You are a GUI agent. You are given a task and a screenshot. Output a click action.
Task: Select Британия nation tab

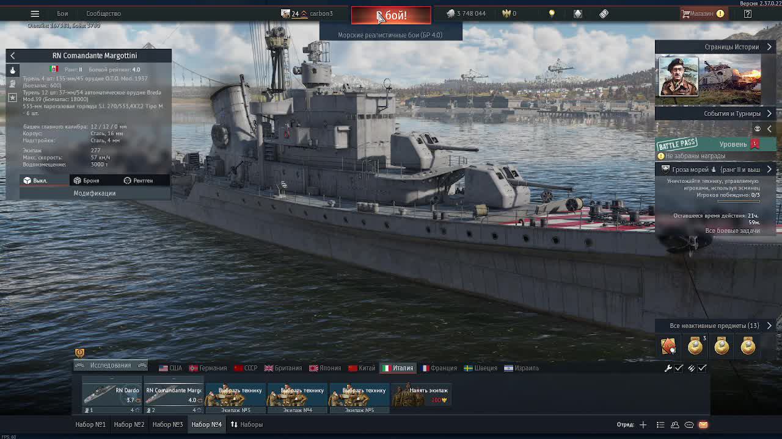pos(283,368)
